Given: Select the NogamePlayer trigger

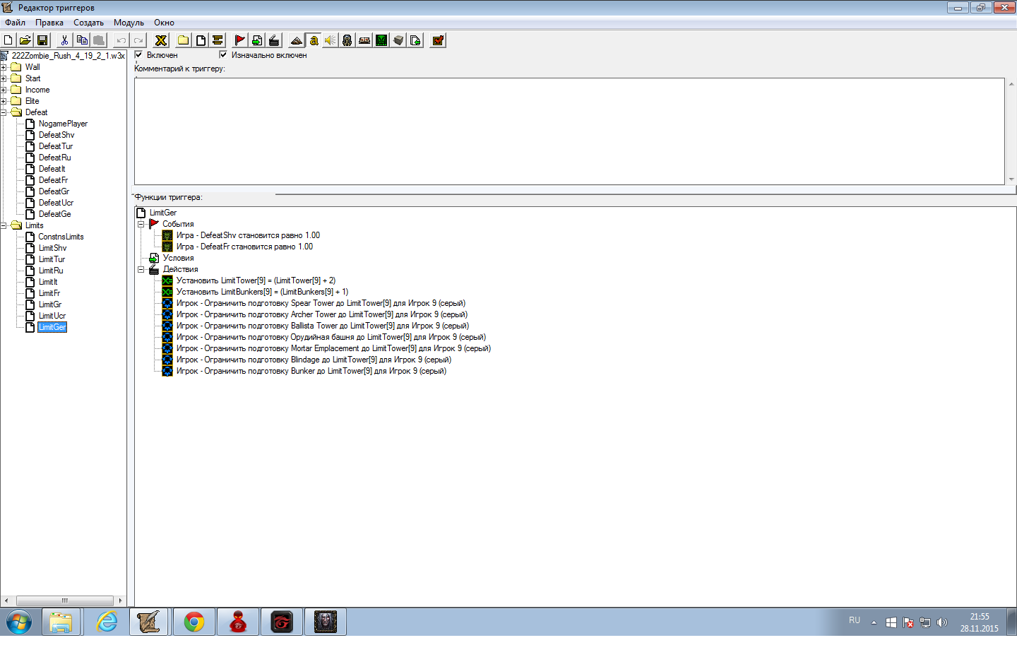Looking at the screenshot, I should point(63,124).
